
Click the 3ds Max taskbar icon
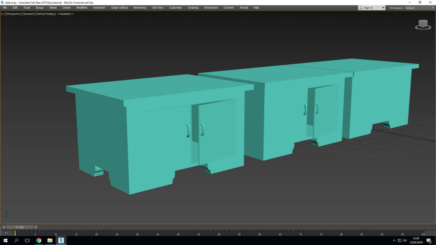(61, 241)
